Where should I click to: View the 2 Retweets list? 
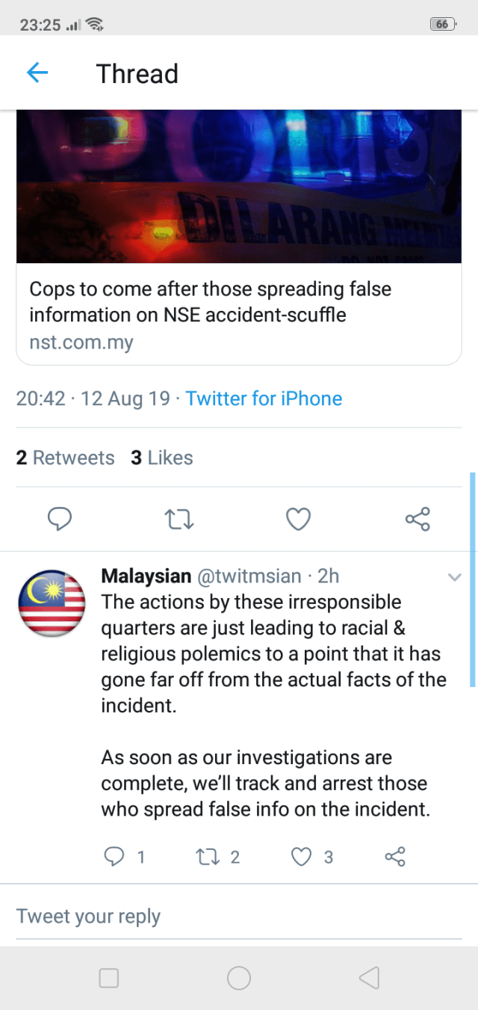pos(65,458)
